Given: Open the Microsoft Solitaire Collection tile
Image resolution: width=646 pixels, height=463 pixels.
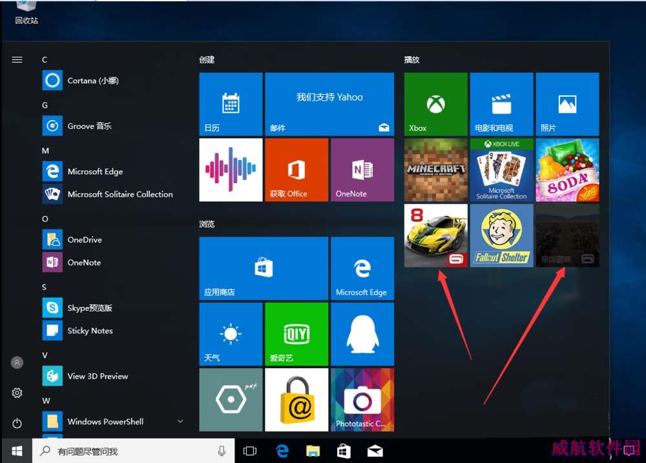Looking at the screenshot, I should click(x=502, y=170).
